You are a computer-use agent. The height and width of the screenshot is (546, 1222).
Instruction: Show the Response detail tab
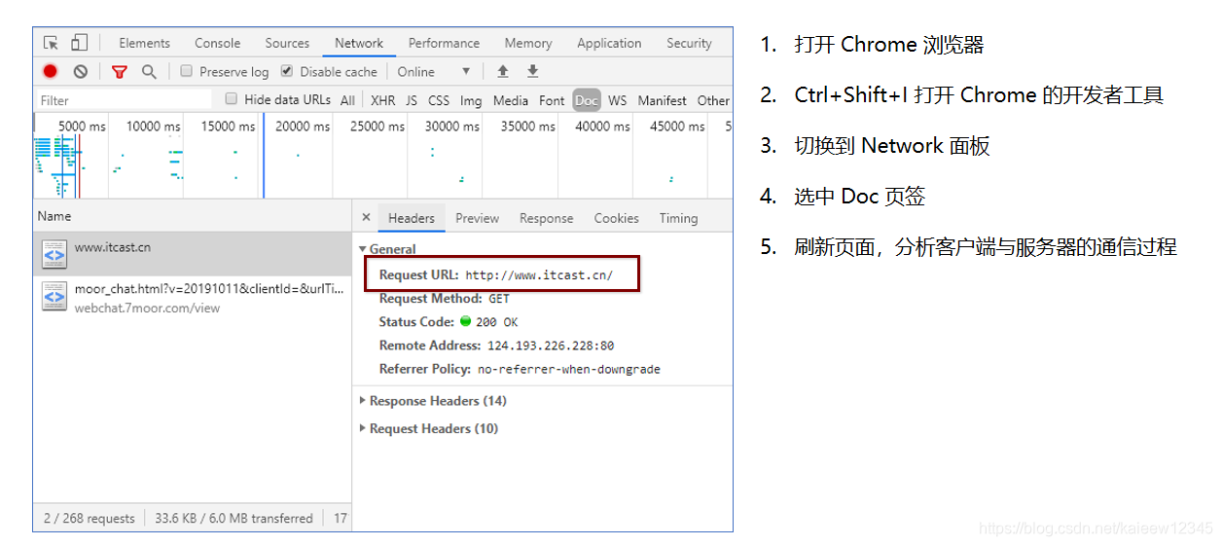546,218
